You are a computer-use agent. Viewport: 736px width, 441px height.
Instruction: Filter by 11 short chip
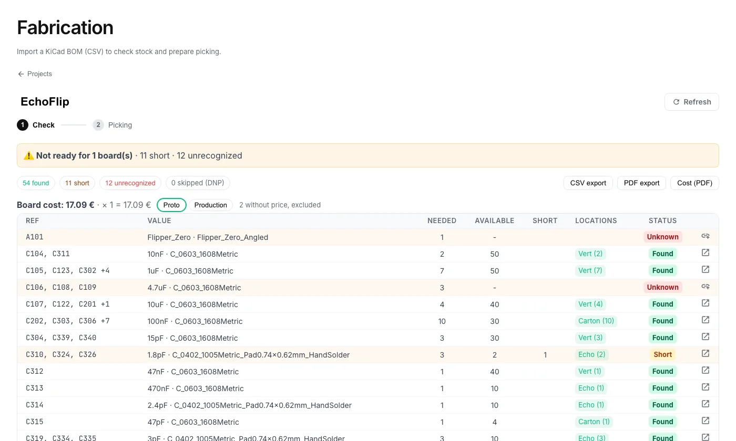point(77,183)
